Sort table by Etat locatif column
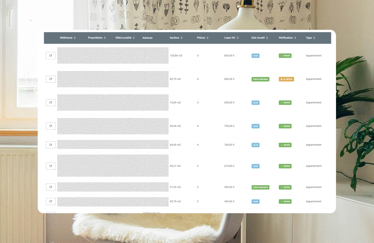374x243 pixels. [260, 38]
